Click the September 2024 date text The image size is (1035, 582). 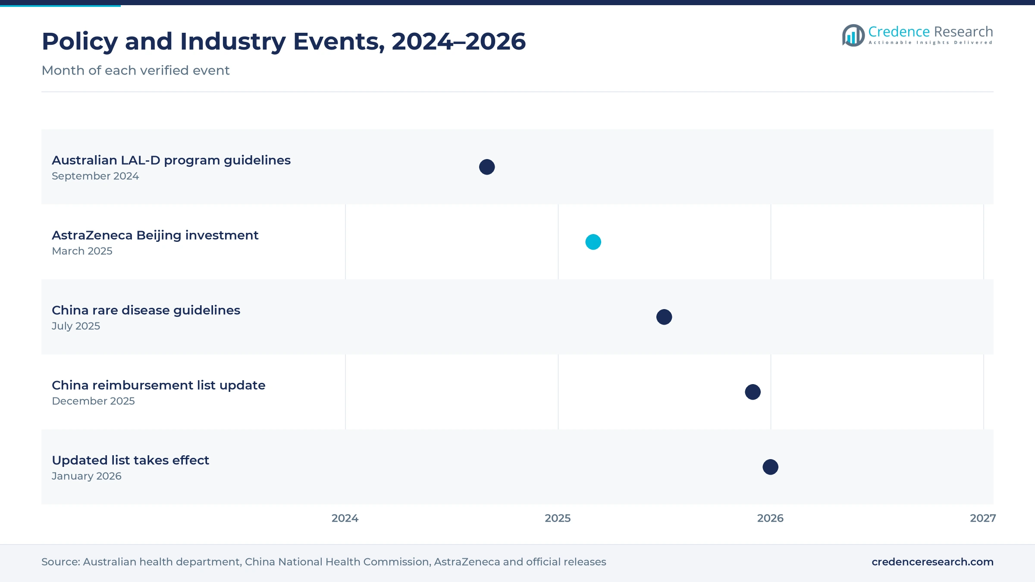95,176
